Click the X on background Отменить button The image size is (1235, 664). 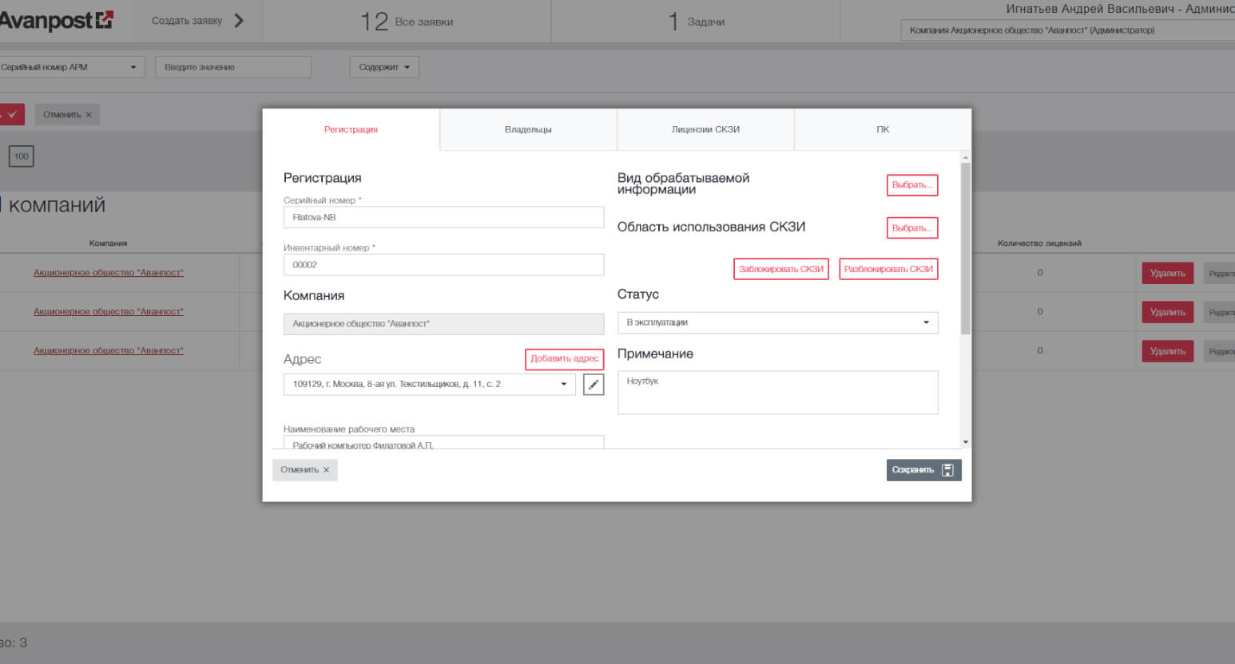[89, 115]
